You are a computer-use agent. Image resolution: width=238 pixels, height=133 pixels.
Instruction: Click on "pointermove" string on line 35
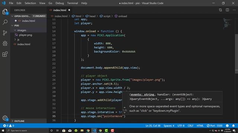click(x=113, y=116)
